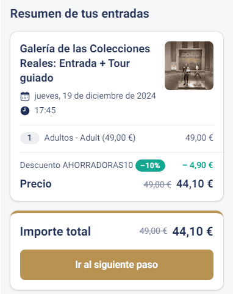Click the 49,00 € adult ticket line price
Viewport: 233px width, 294px height.
(x=199, y=138)
